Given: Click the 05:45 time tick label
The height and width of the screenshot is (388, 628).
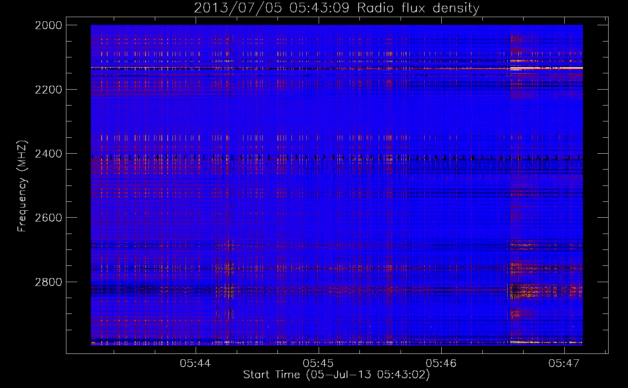Looking at the screenshot, I should pyautogui.click(x=318, y=363).
